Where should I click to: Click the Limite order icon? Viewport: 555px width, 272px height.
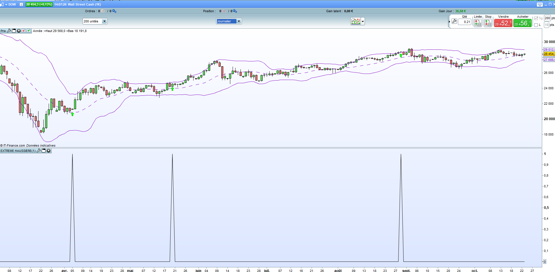(x=478, y=23)
